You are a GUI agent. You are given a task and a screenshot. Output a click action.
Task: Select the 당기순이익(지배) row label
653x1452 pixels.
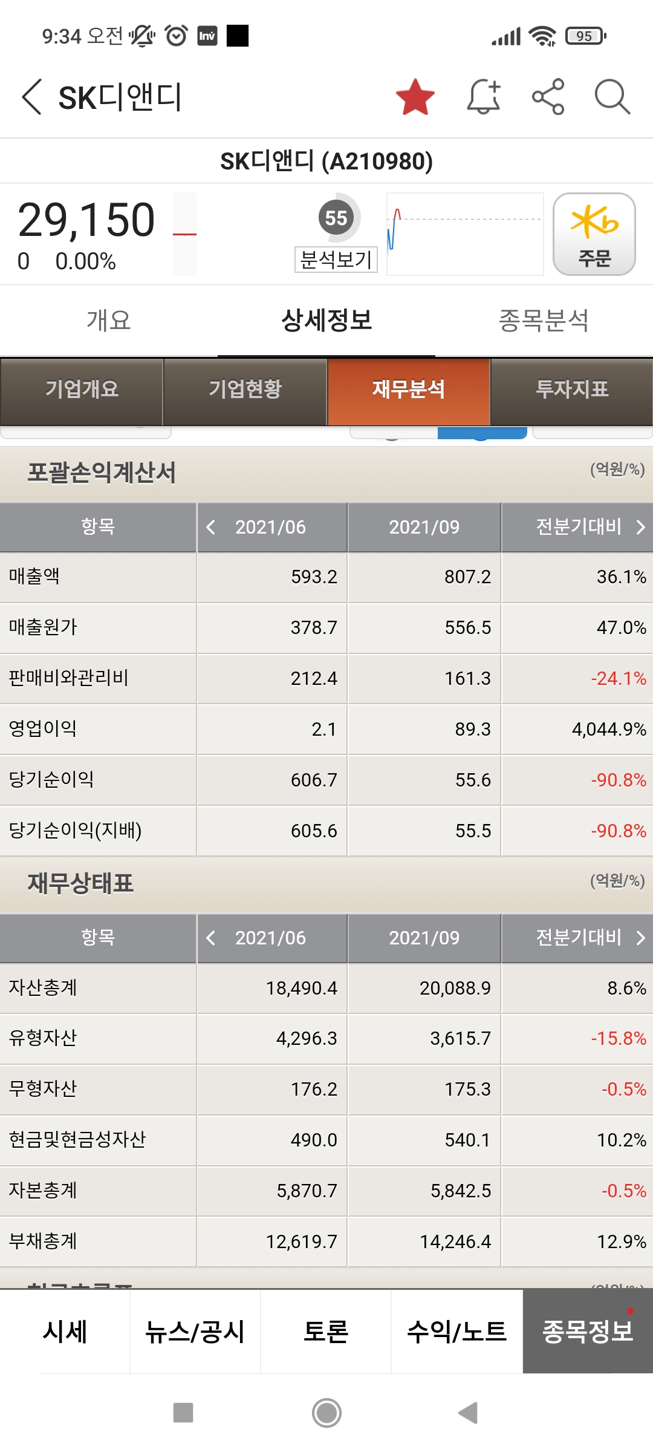click(x=75, y=831)
